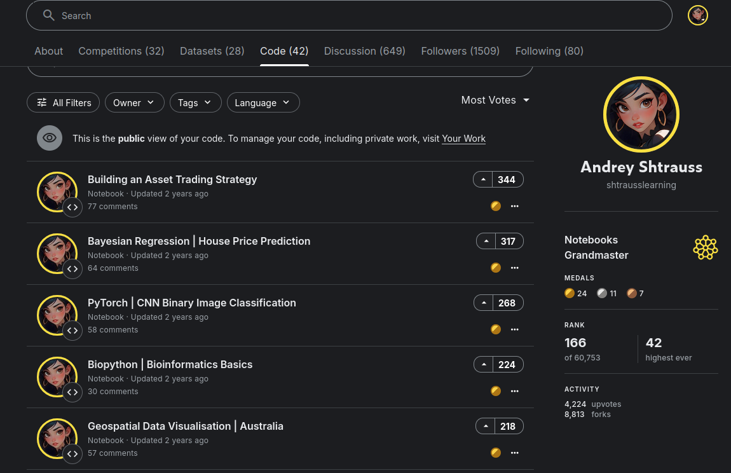The image size is (731, 473).
Task: Open the Following (80) tab
Action: click(549, 51)
